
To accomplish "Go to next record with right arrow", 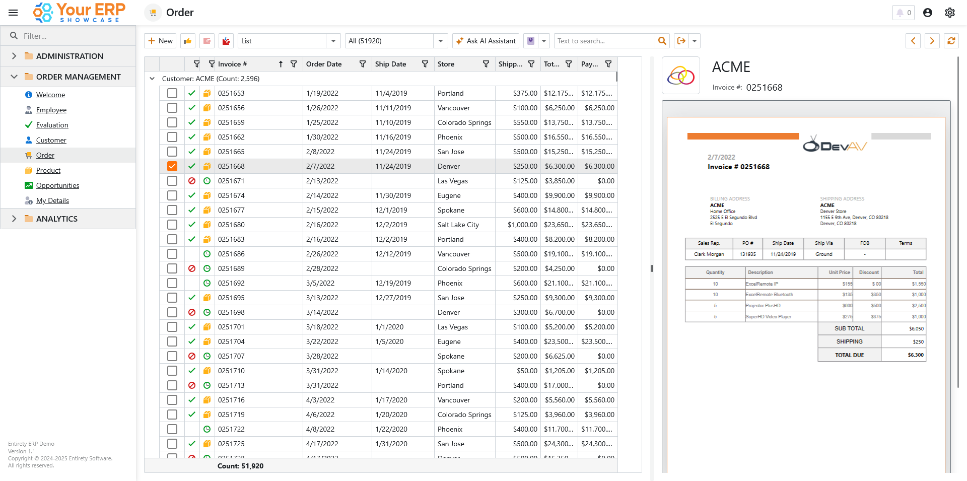I will [932, 41].
